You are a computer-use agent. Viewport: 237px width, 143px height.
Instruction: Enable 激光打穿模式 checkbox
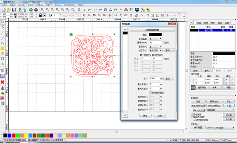pyautogui.click(x=150, y=92)
